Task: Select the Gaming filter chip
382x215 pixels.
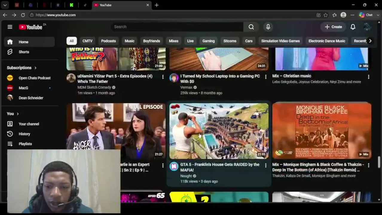Action: click(x=208, y=41)
